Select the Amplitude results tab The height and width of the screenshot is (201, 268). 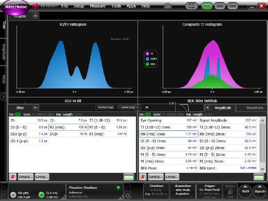223,108
